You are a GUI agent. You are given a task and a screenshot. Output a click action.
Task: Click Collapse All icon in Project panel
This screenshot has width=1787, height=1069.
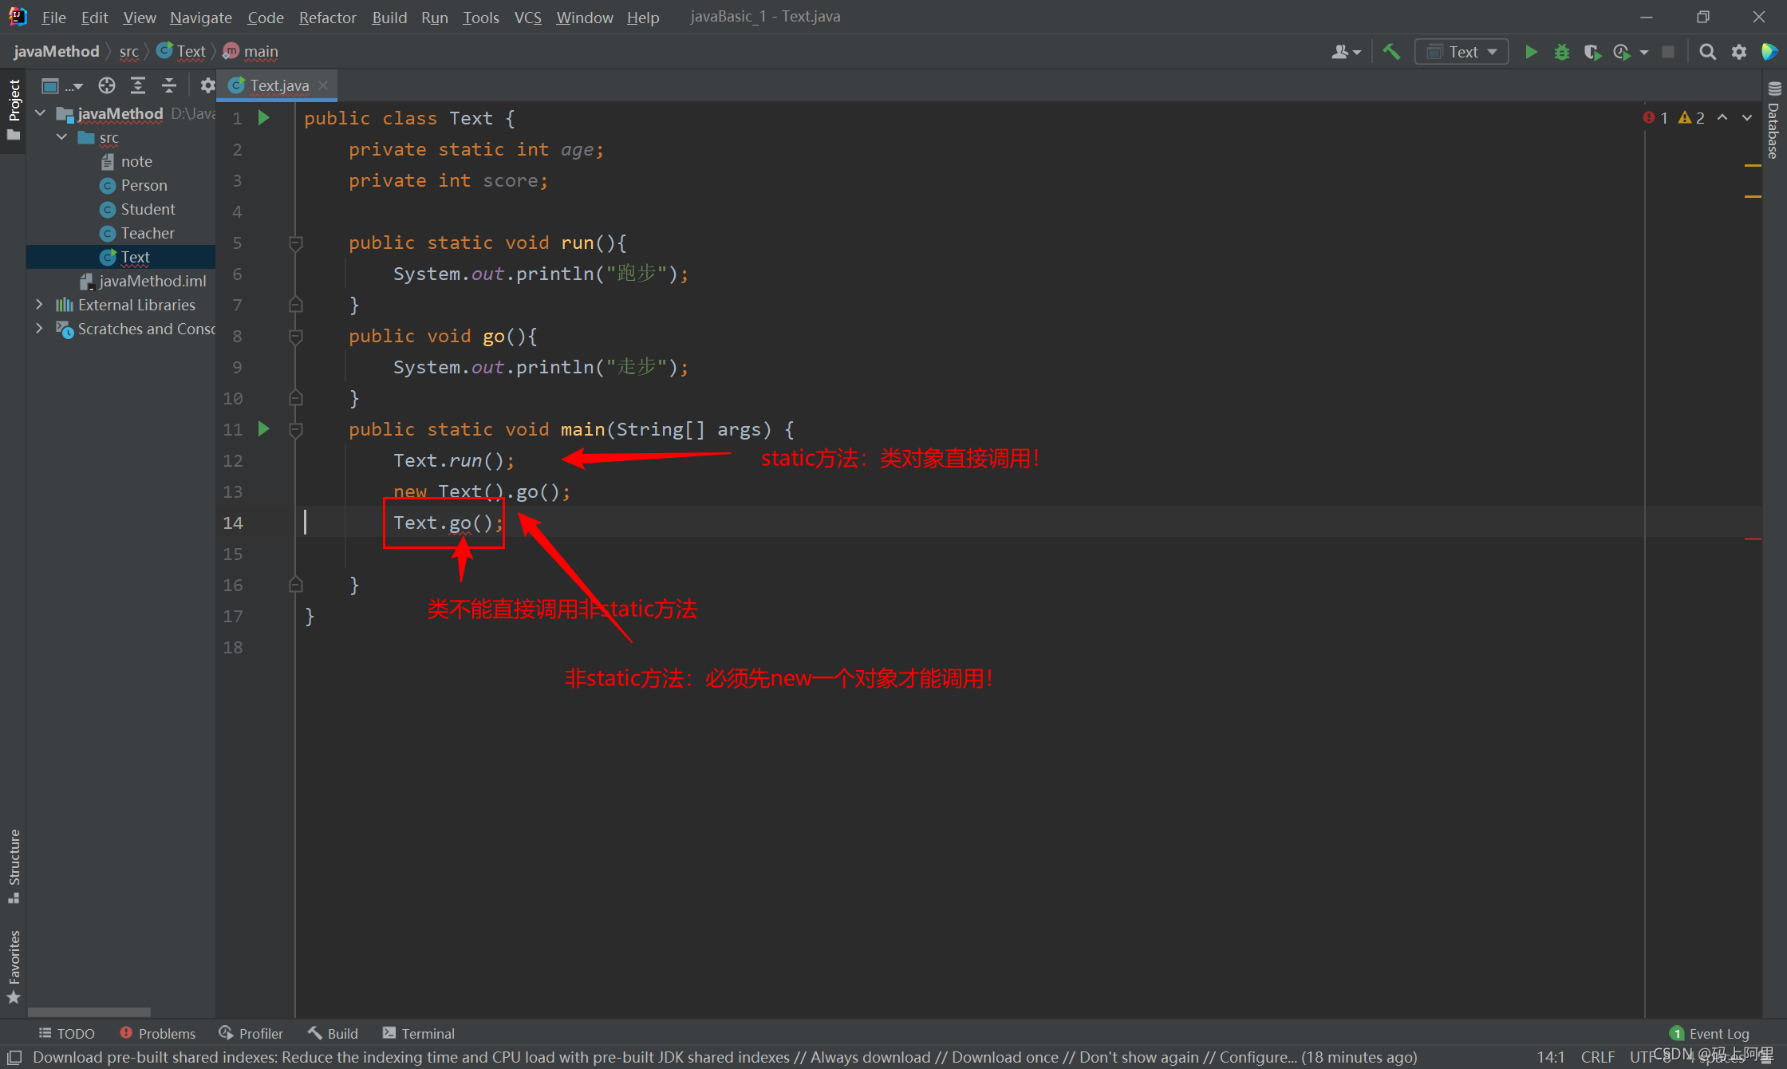click(169, 85)
